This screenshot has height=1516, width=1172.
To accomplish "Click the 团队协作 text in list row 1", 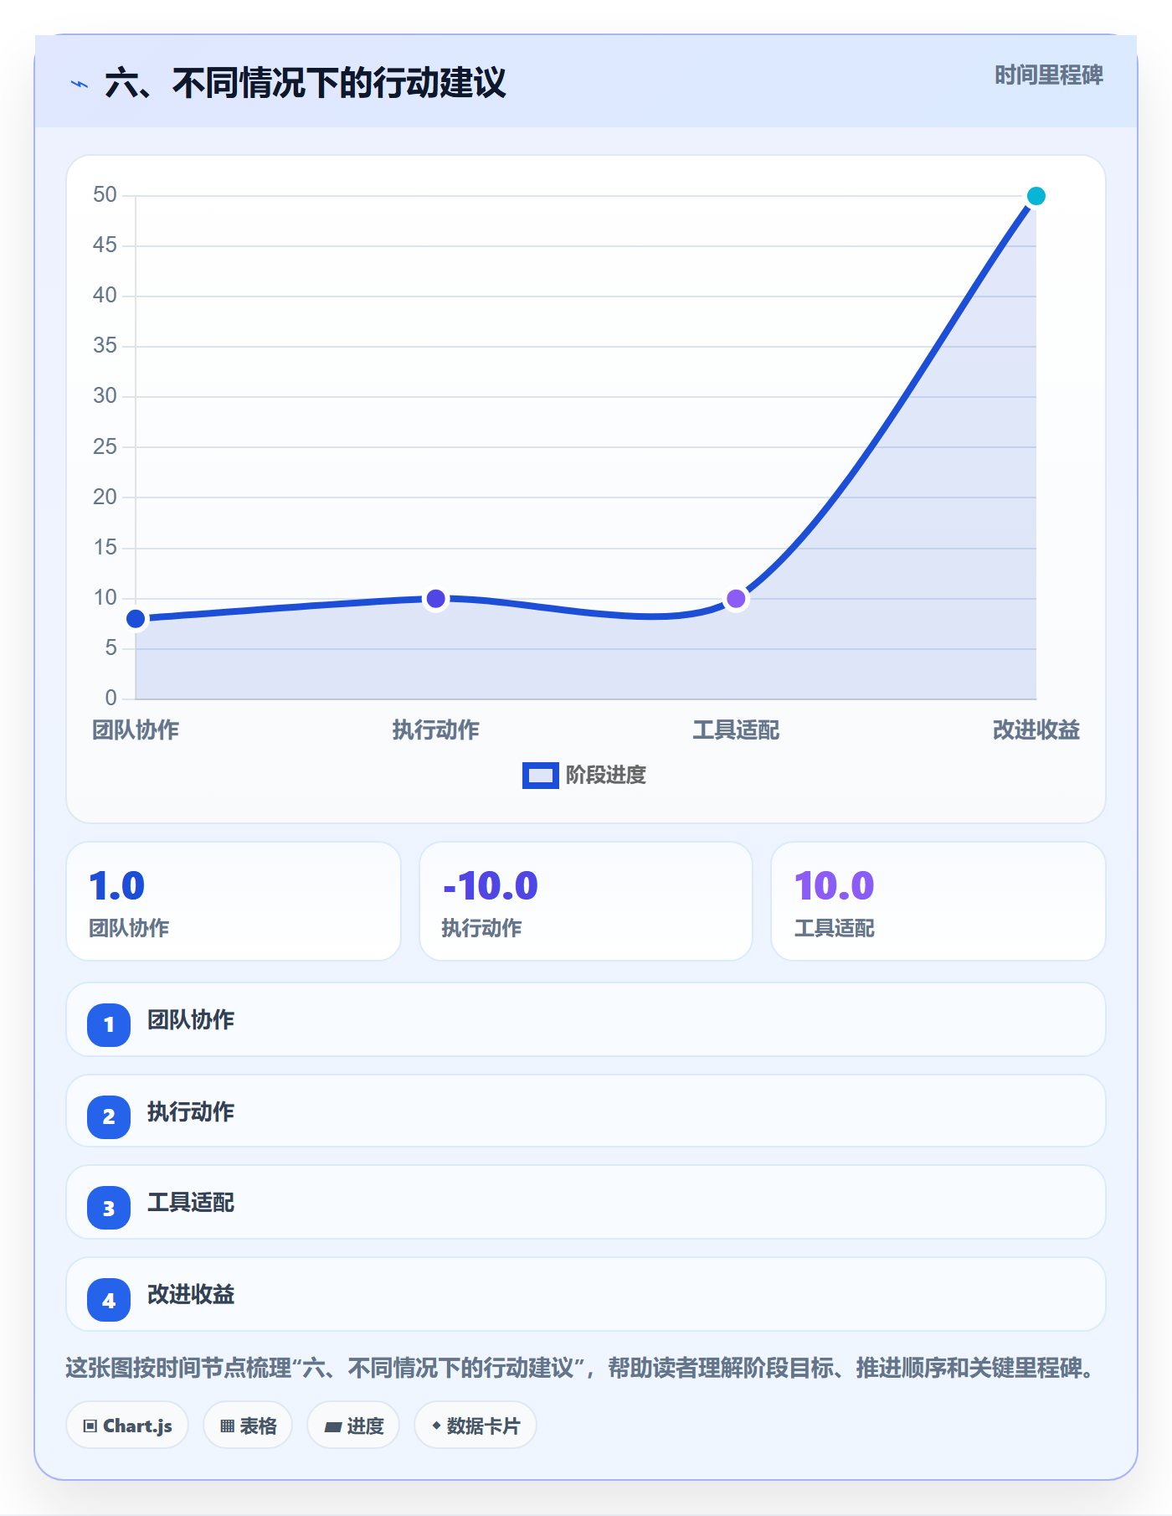I will pos(191,1020).
